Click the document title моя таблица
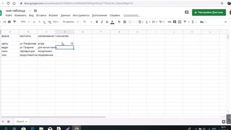The height and width of the screenshot is (130, 231). tap(15, 10)
